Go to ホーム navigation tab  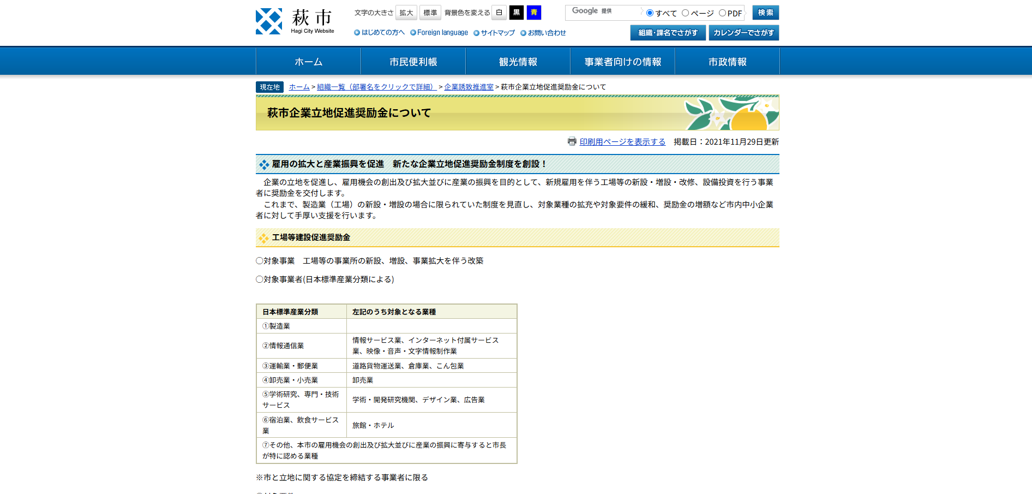coord(309,62)
